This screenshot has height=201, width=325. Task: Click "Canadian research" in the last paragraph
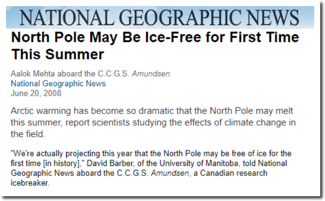tap(234, 173)
